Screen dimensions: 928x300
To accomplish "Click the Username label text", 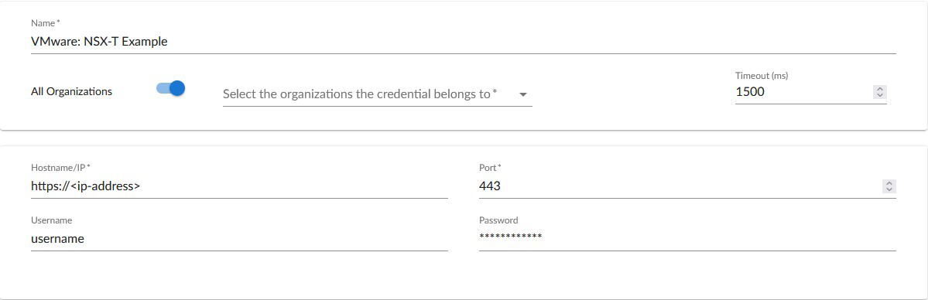I will tap(52, 220).
